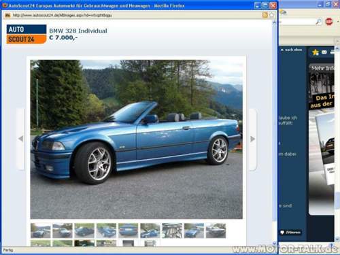Select the fourth thumbnail in the gallery row
The height and width of the screenshot is (255, 340).
tap(106, 231)
